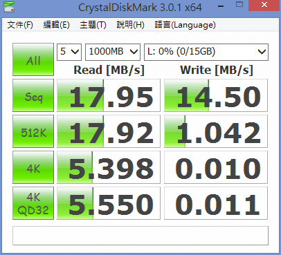
Task: Click the Seq read result 17.95
Action: point(109,95)
